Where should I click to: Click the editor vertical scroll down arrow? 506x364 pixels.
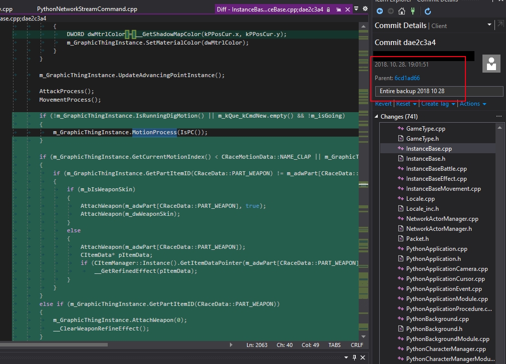click(363, 336)
